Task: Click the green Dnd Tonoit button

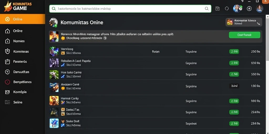Action: tap(245, 35)
